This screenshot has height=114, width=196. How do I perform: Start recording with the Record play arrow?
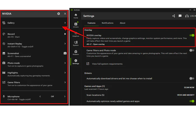65,34
